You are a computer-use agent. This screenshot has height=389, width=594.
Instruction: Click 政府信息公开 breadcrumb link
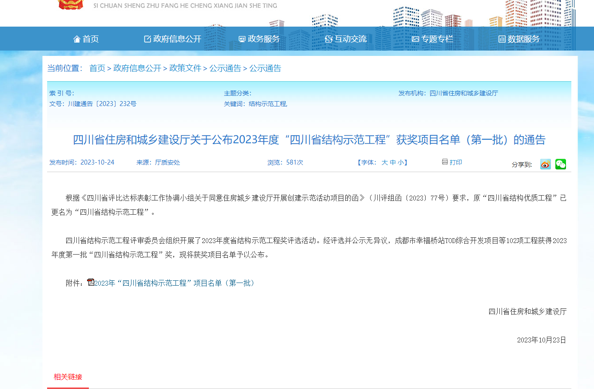(x=137, y=68)
